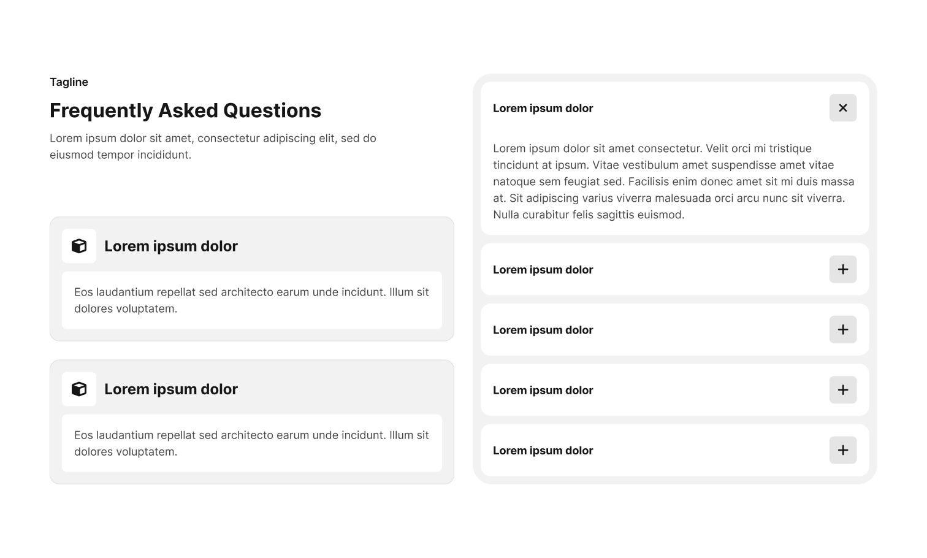
Task: Click the Frequently Asked Questions heading
Action: [x=185, y=110]
